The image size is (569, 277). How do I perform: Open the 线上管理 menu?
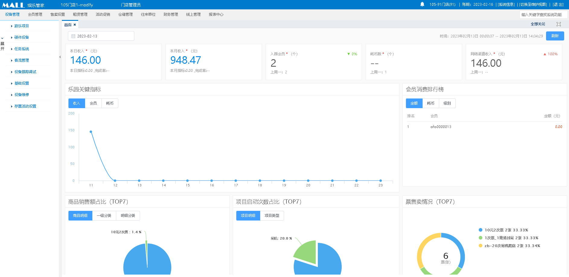[x=193, y=14]
